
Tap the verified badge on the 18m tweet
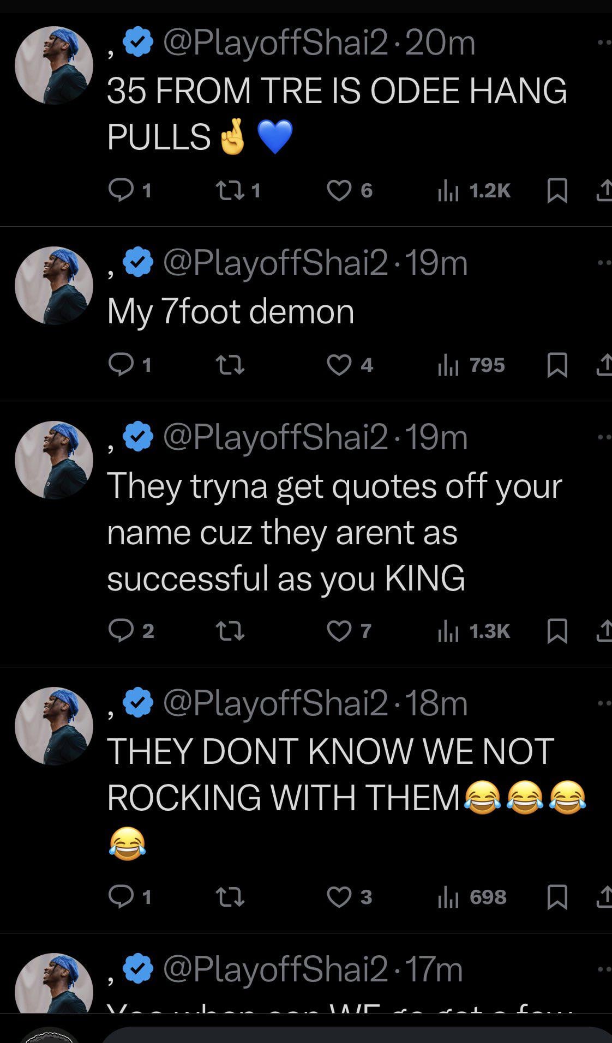[x=139, y=702]
